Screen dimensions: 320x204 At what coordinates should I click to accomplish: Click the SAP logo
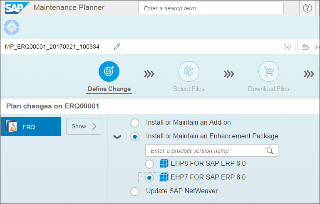17,8
